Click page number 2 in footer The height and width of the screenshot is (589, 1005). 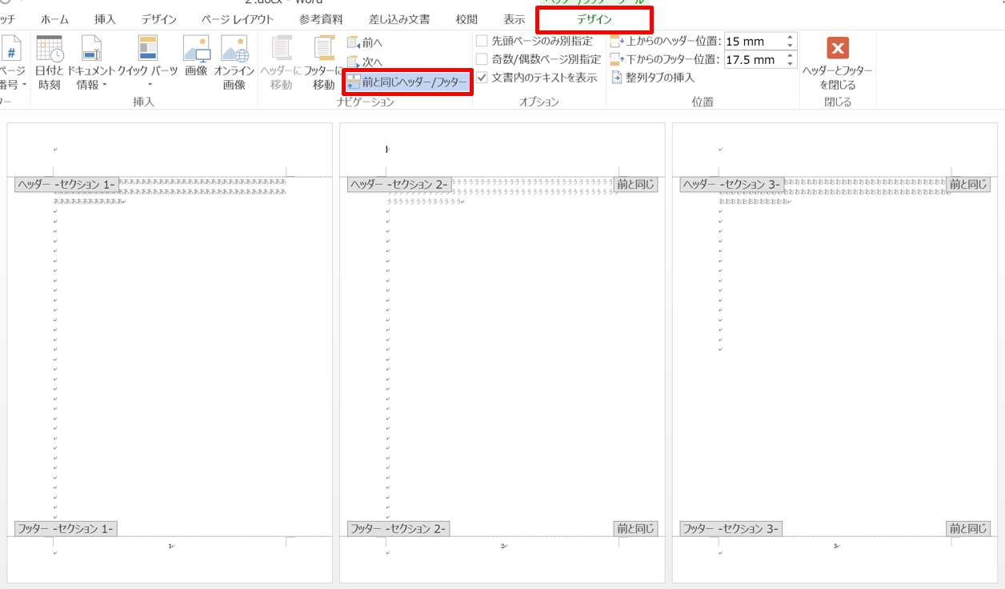point(503,546)
